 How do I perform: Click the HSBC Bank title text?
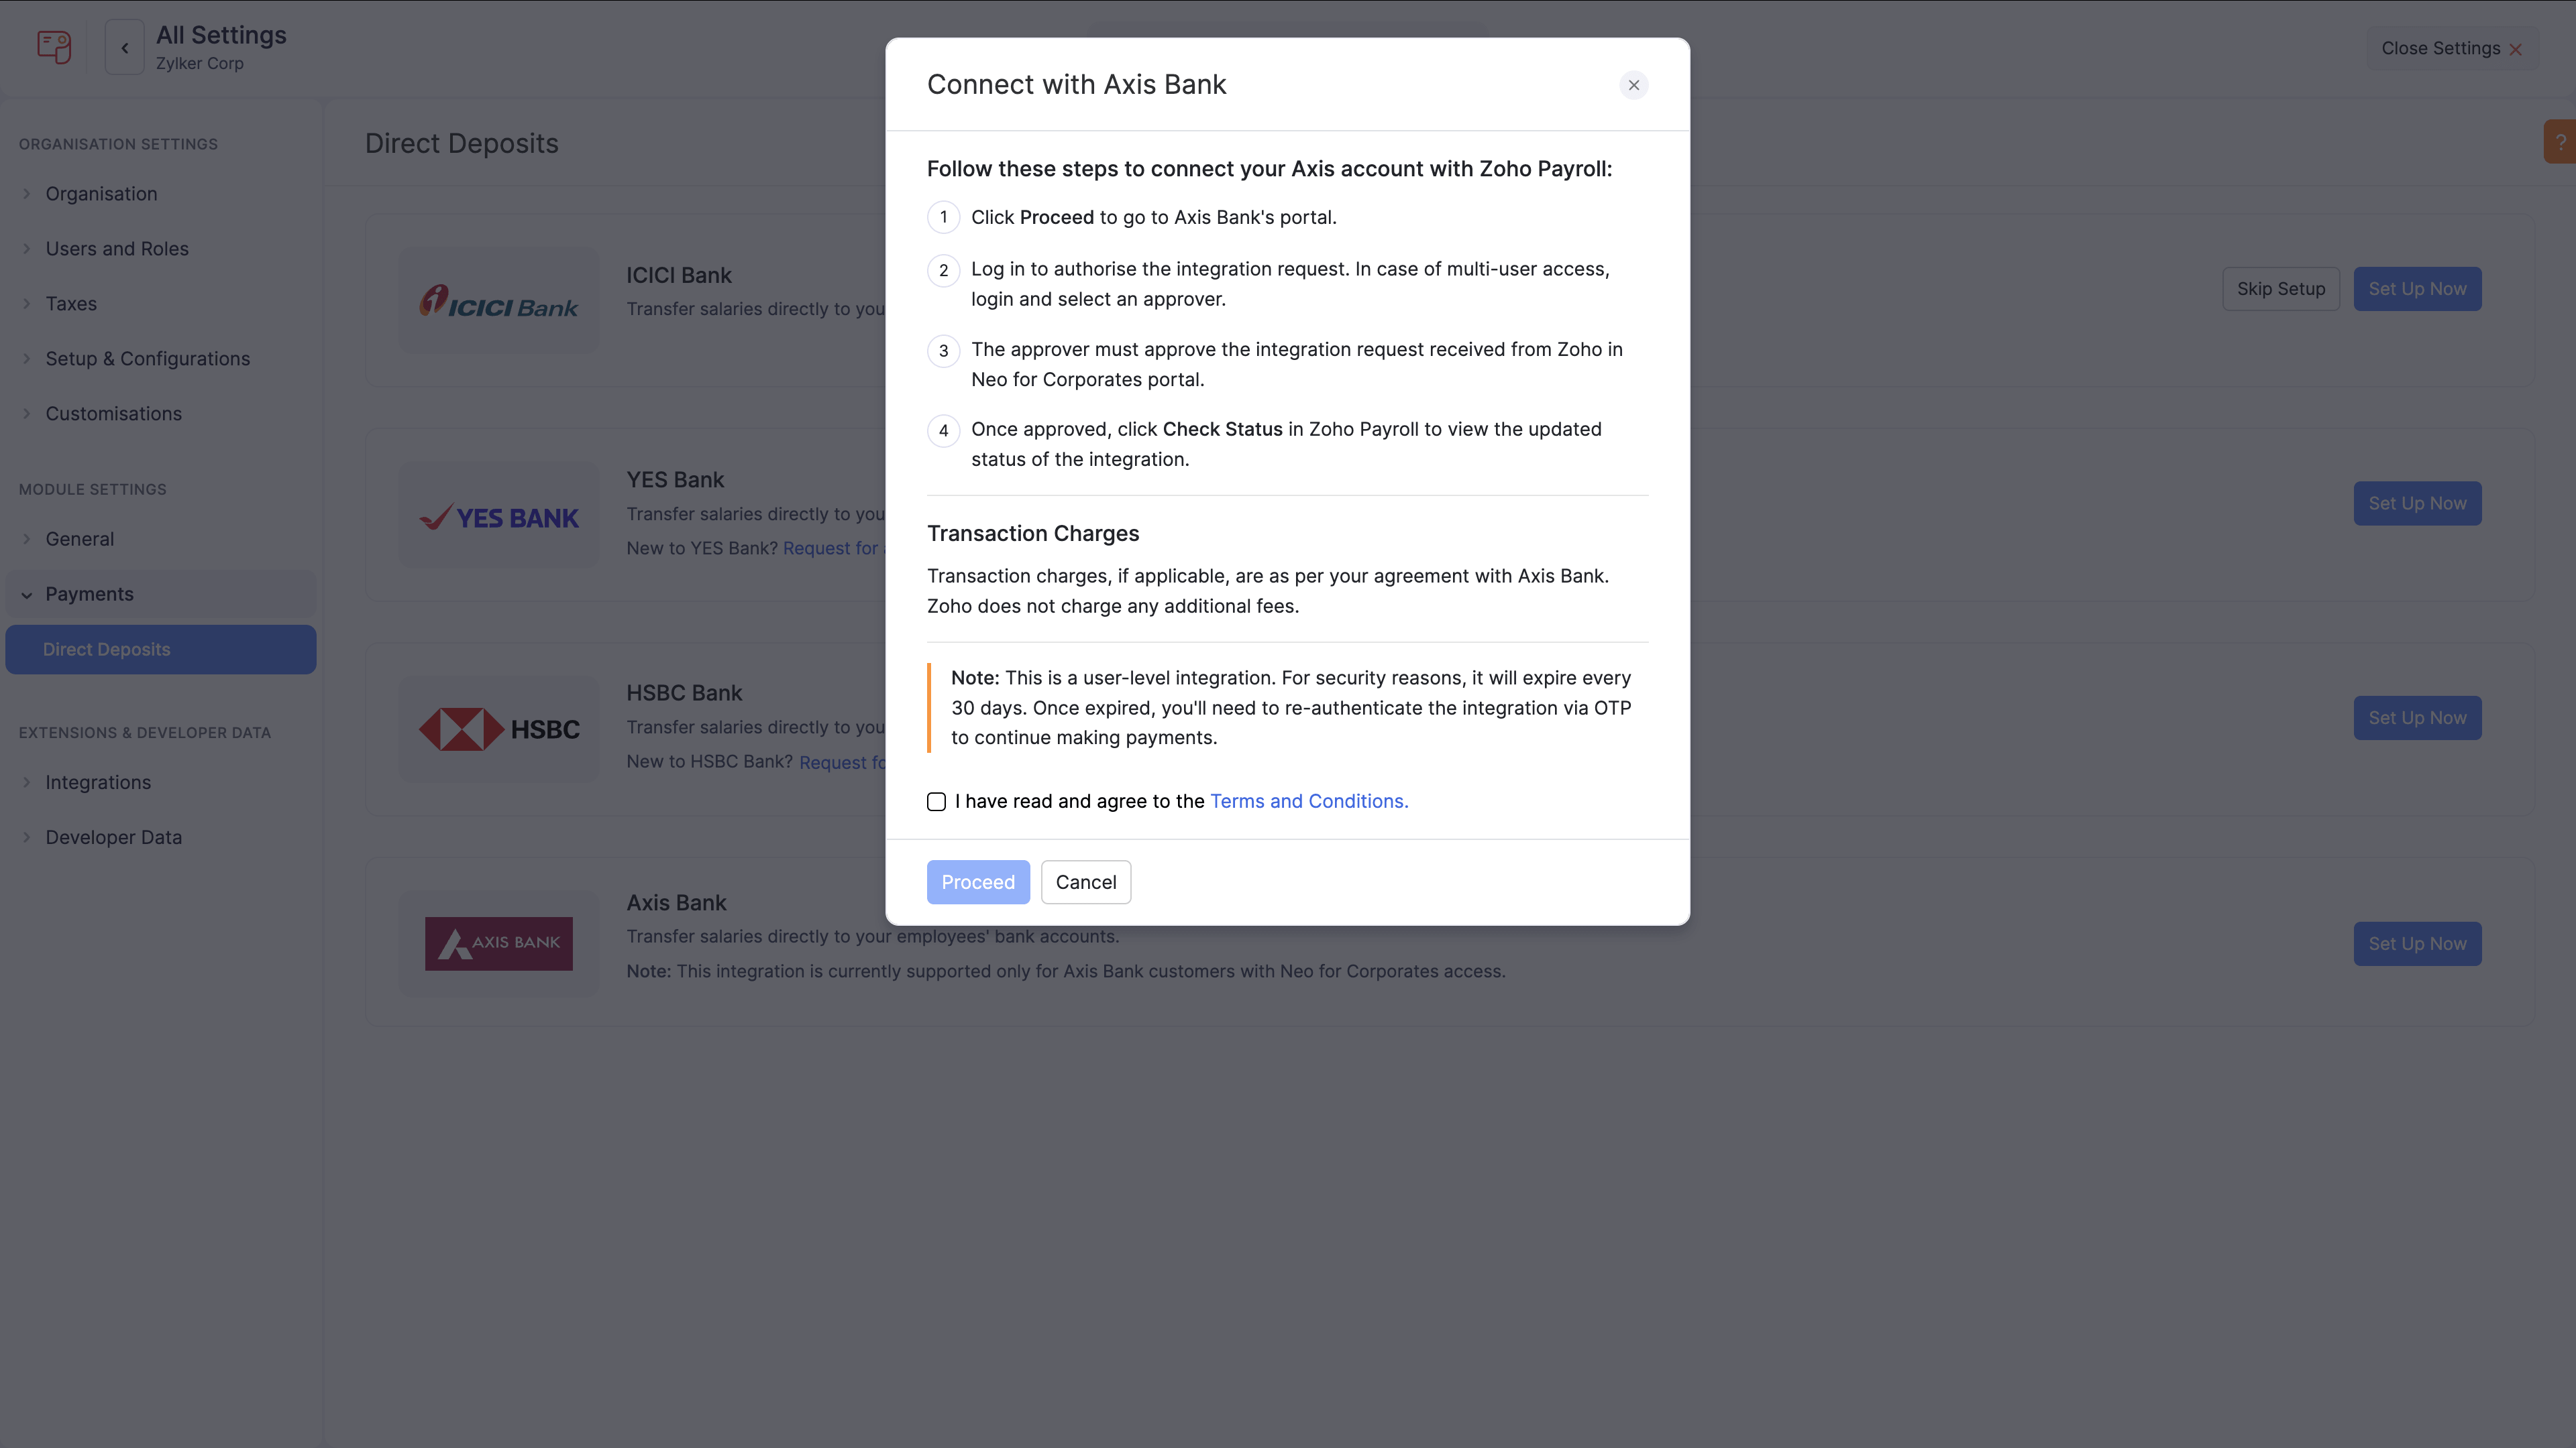pyautogui.click(x=684, y=692)
